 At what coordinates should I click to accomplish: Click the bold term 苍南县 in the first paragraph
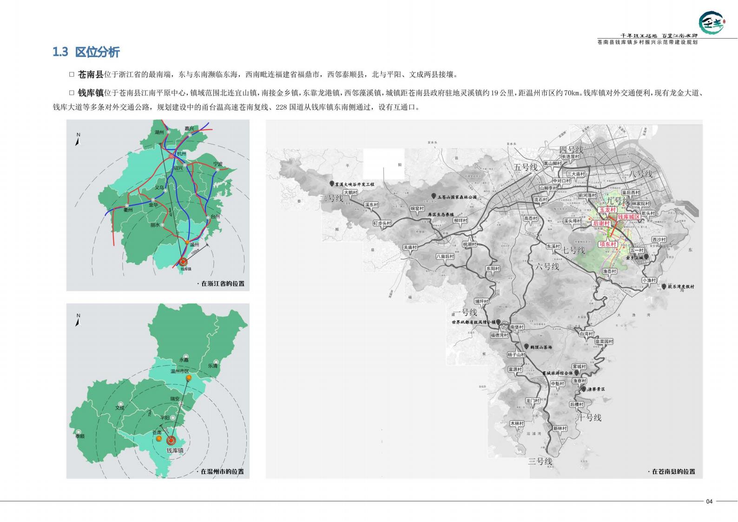coord(90,74)
